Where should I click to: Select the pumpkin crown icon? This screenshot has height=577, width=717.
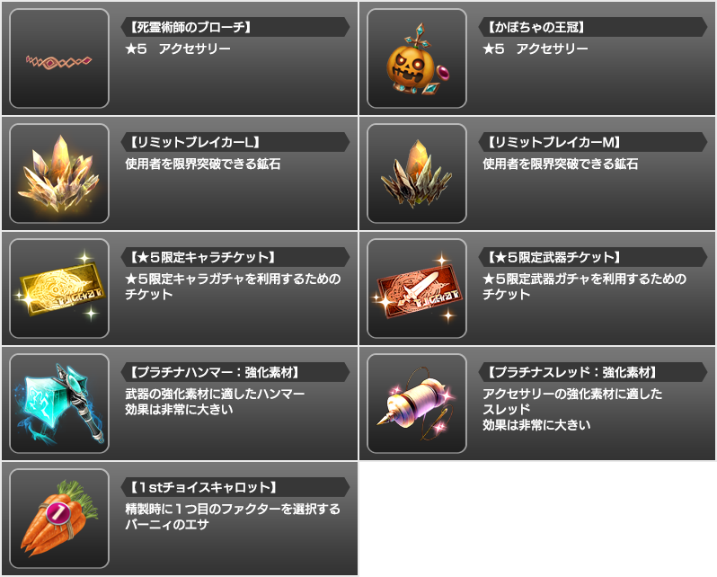click(417, 58)
